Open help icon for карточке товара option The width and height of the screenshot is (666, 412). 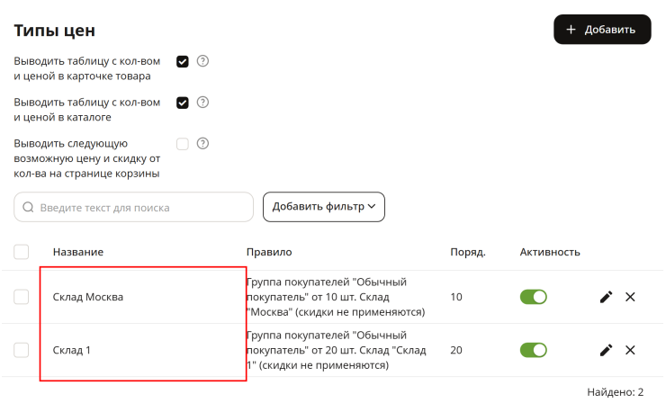tap(202, 61)
